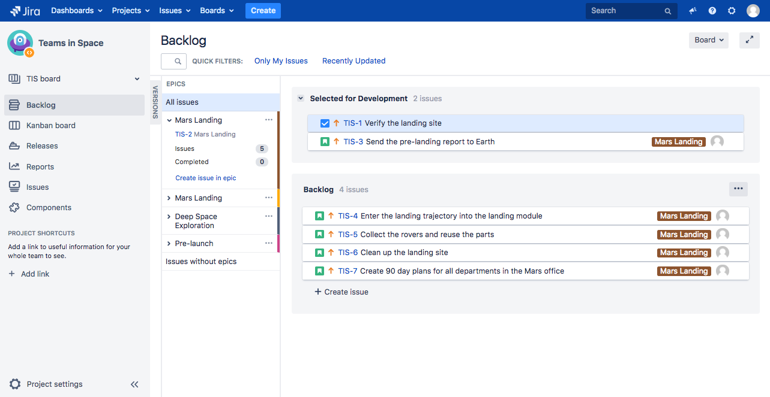
Task: Click Mars Landing epic label on TIS-3
Action: coord(679,142)
